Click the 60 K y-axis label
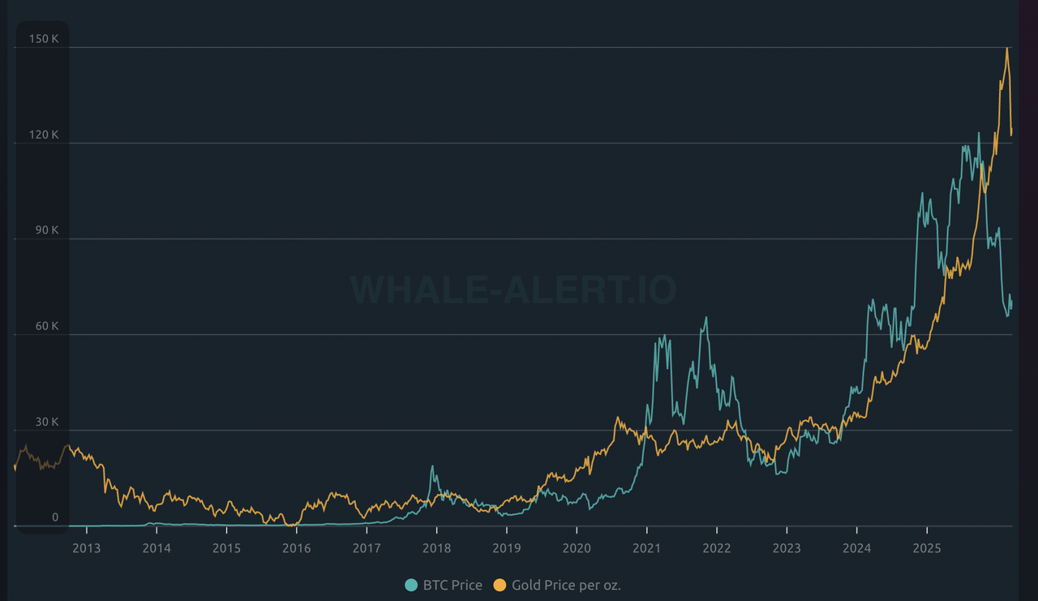 click(45, 325)
